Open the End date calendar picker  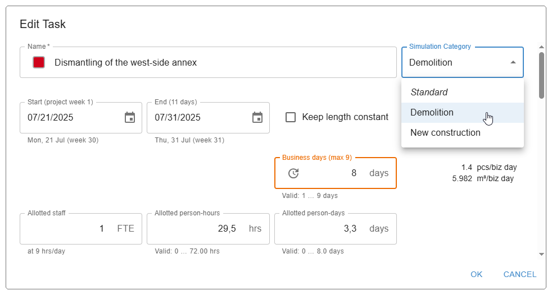coord(257,117)
